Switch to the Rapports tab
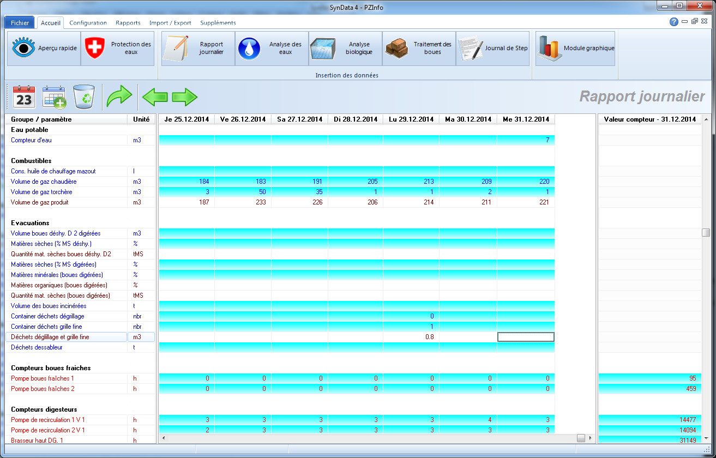The image size is (716, 458). (x=128, y=23)
